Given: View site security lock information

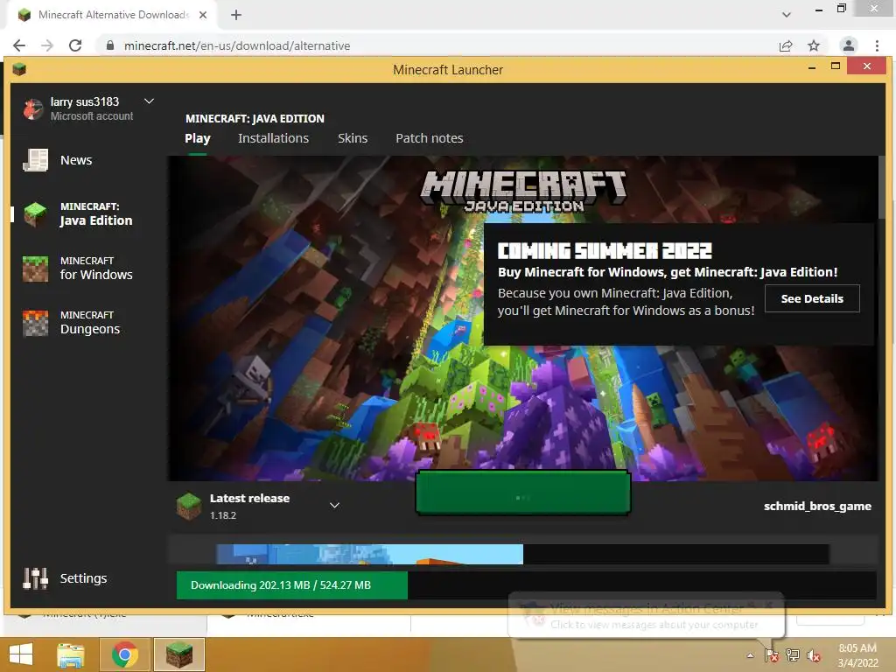Looking at the screenshot, I should [110, 45].
